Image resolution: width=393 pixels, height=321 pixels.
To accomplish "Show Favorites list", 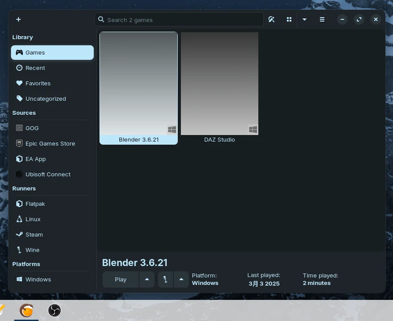I will click(52, 84).
